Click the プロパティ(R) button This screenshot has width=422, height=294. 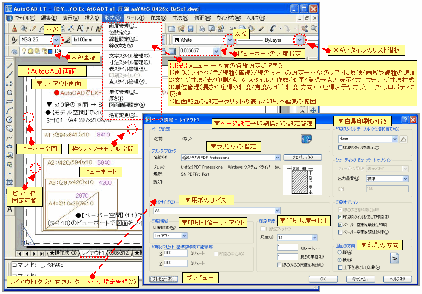303,158
